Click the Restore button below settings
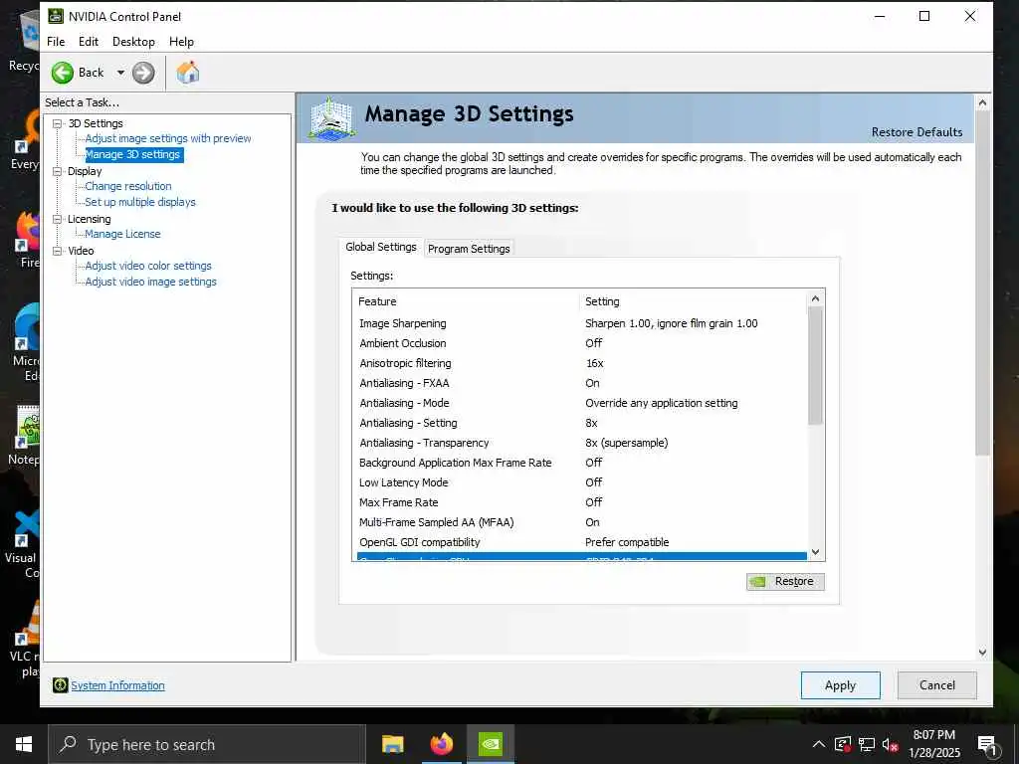1019x764 pixels. point(785,581)
